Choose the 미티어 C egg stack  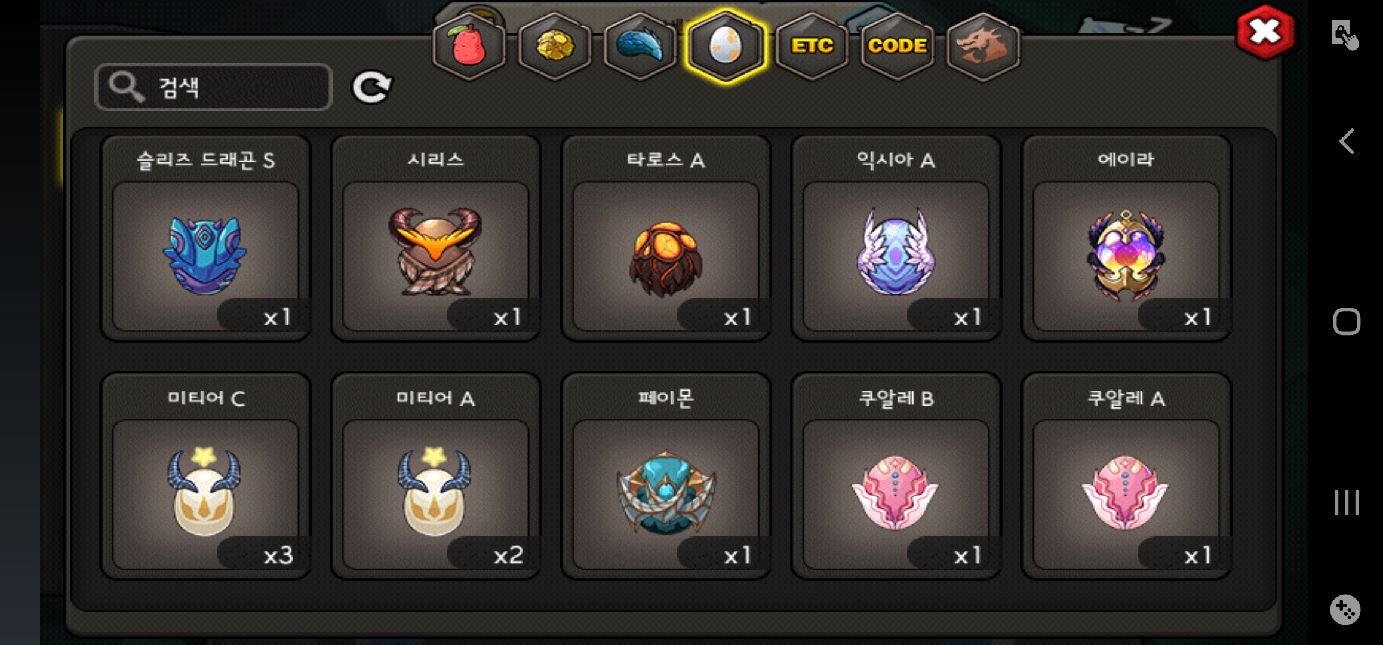coord(205,476)
